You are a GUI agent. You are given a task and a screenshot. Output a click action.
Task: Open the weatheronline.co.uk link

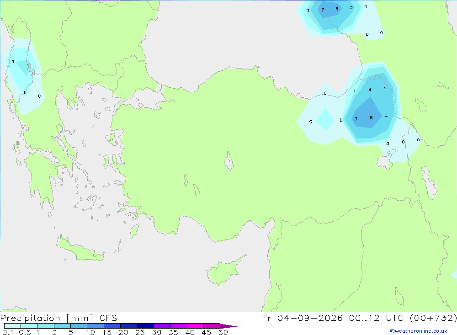pos(419,331)
